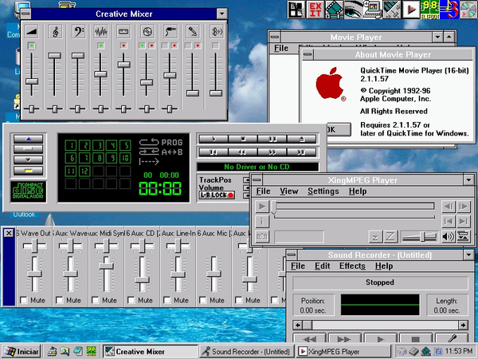Image resolution: width=478 pixels, height=359 pixels.
Task: Click the XingMPEG volume slider handle
Action: 422,237
